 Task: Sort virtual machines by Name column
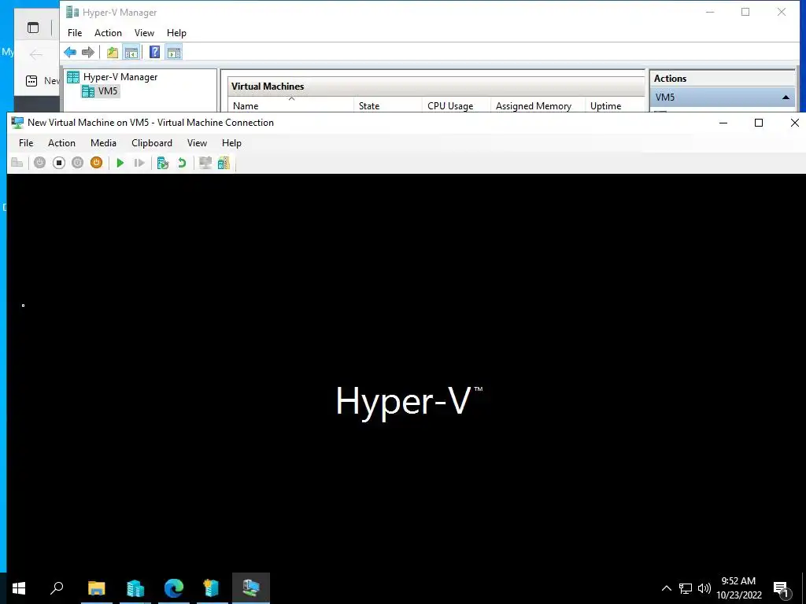[291, 106]
